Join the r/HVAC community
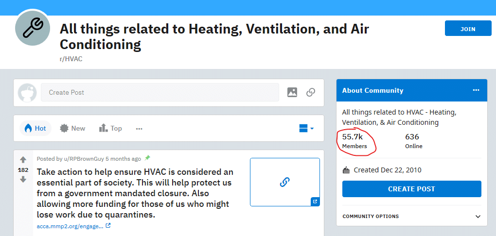 coord(468,29)
